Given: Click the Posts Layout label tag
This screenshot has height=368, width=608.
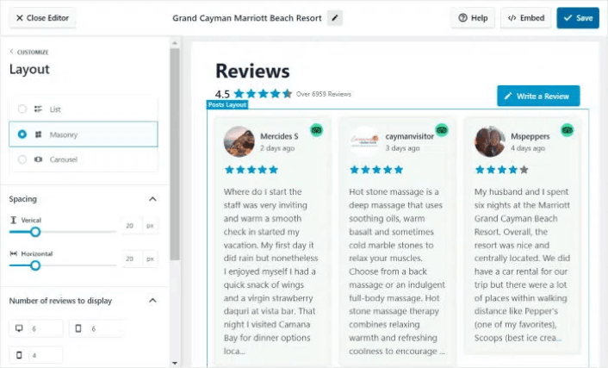Looking at the screenshot, I should click(x=227, y=105).
